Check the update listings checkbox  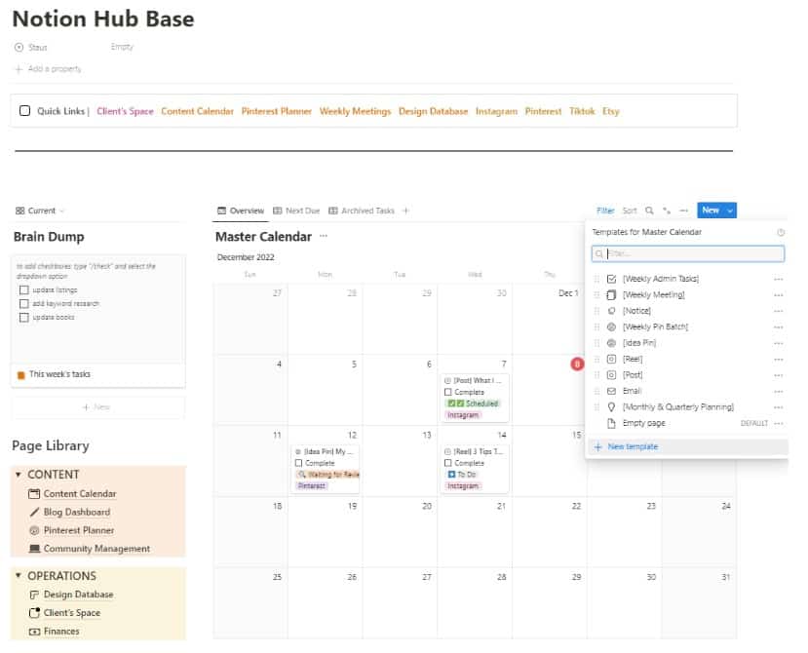[x=23, y=290]
